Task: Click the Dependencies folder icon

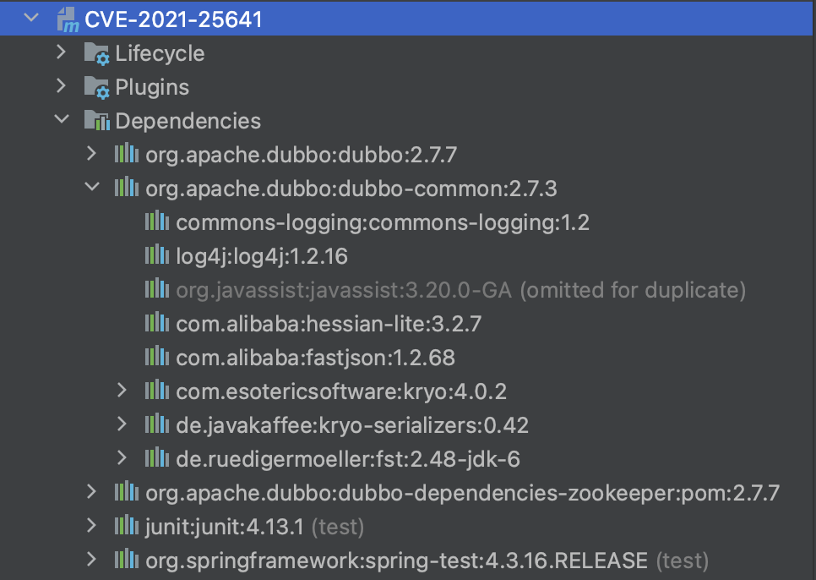Action: pos(97,121)
